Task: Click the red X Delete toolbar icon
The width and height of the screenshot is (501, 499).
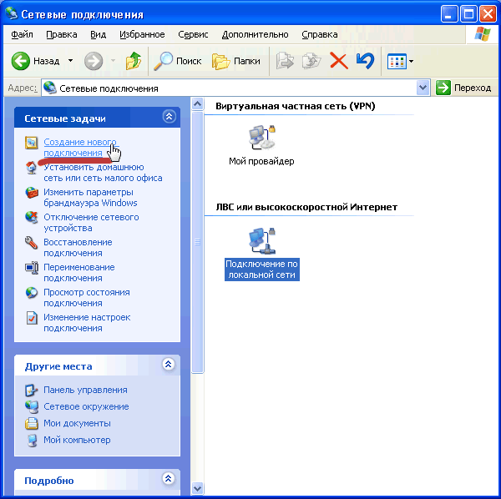Action: pyautogui.click(x=339, y=61)
